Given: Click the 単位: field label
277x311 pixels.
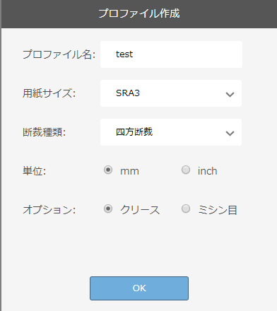Looking at the screenshot, I should [x=34, y=171].
